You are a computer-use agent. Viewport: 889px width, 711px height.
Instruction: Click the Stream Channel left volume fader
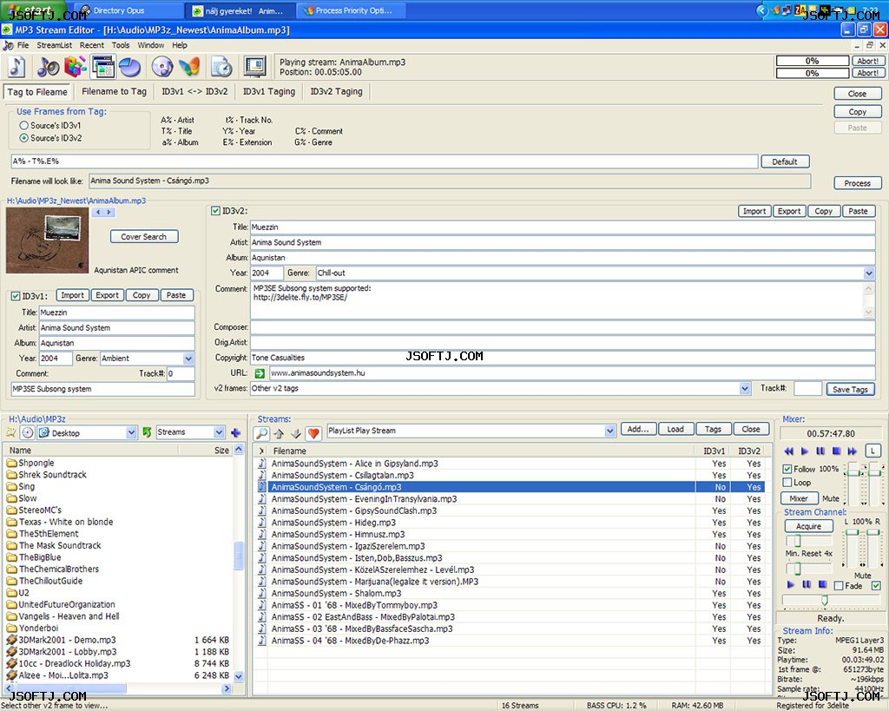tap(853, 548)
